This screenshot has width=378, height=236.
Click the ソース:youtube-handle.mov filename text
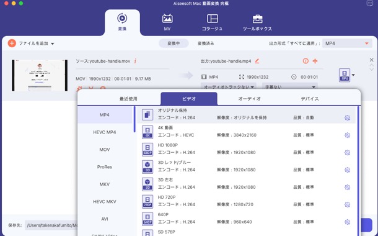pyautogui.click(x=103, y=61)
